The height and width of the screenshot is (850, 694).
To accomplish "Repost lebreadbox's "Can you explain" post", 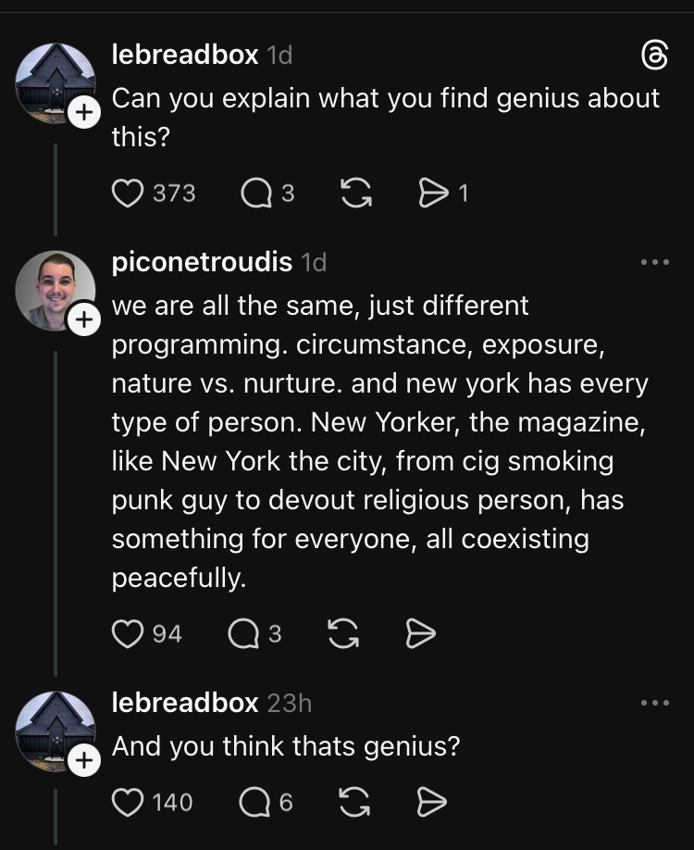I will click(x=353, y=193).
